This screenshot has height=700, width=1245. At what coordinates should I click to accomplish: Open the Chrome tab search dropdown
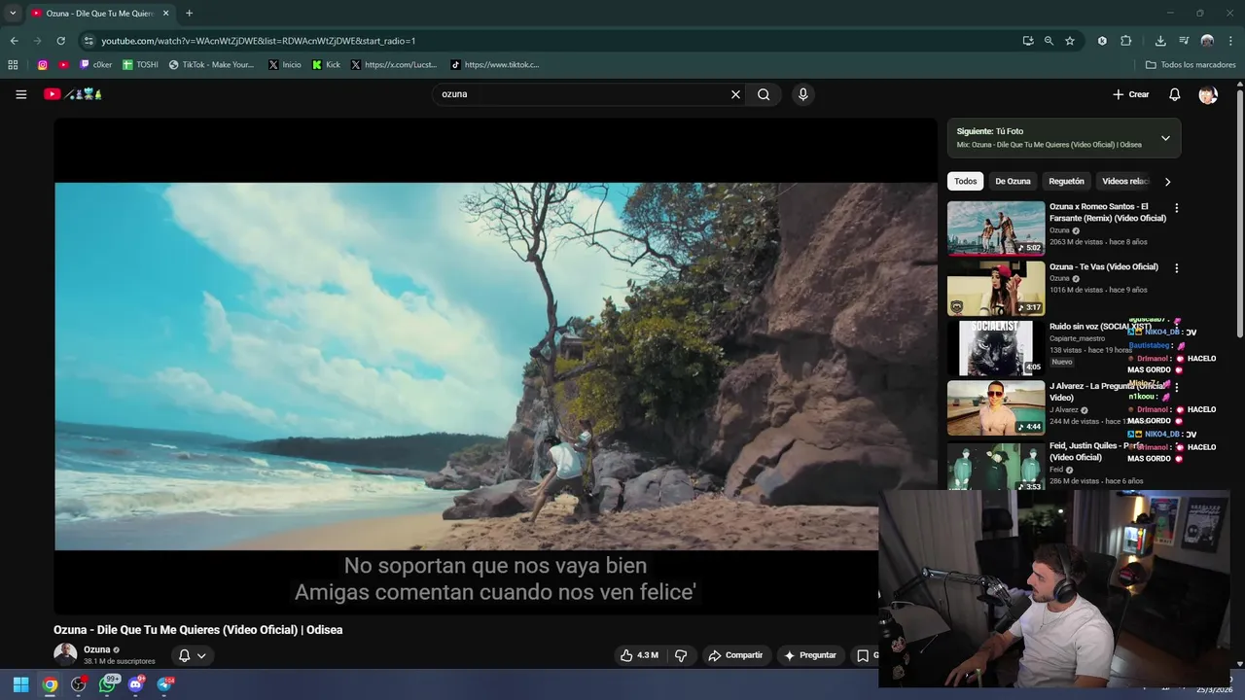pyautogui.click(x=12, y=13)
